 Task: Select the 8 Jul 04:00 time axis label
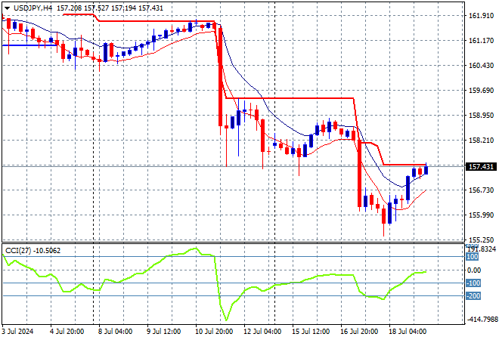[x=115, y=332]
